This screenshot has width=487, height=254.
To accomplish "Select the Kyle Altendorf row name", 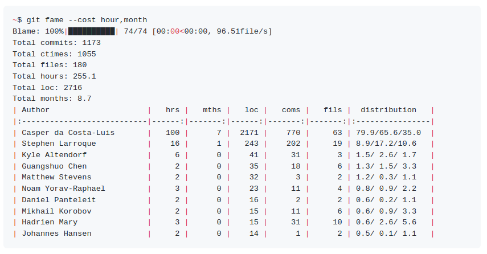I will pyautogui.click(x=54, y=155).
